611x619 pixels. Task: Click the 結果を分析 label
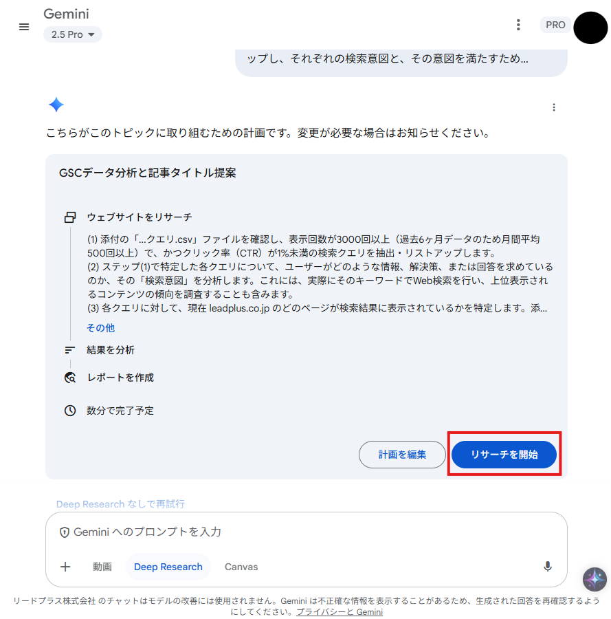111,350
